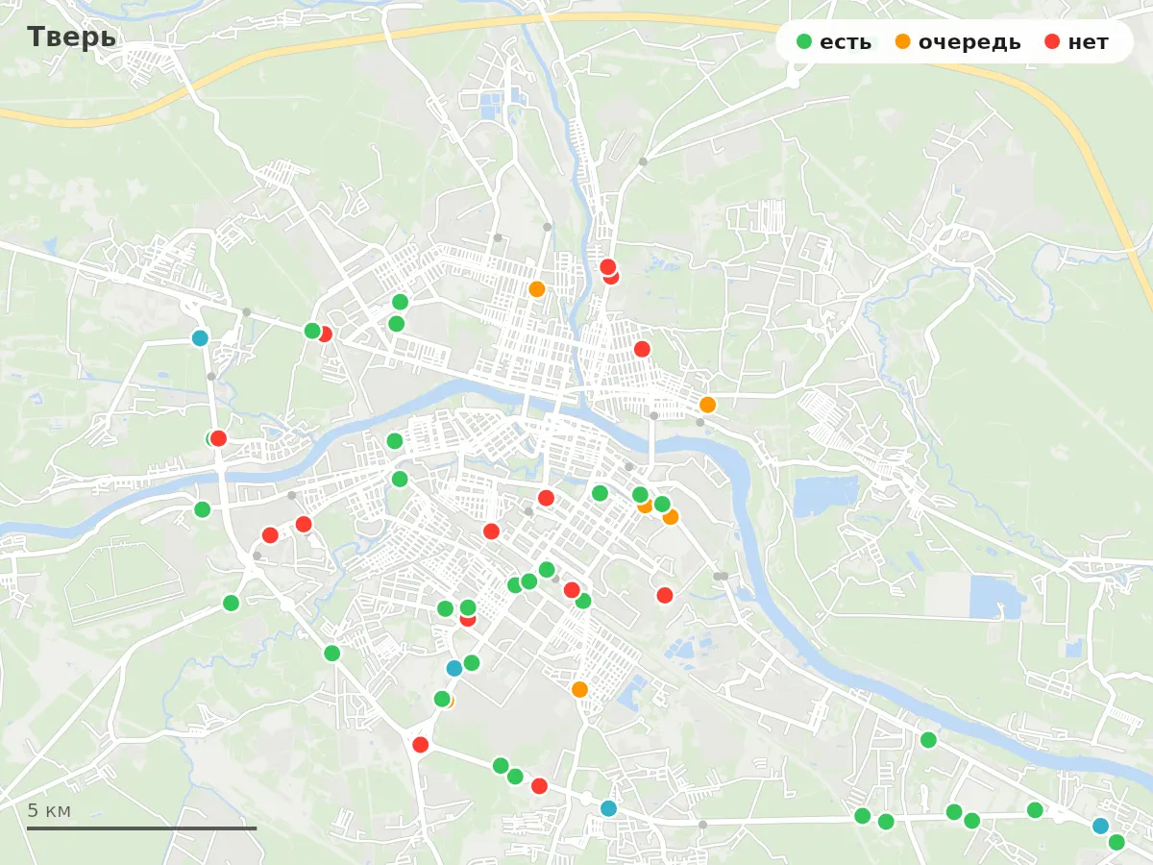Screen dimensions: 1153x865
Task: Open the westernmost green marker by the river
Action: [x=202, y=509]
